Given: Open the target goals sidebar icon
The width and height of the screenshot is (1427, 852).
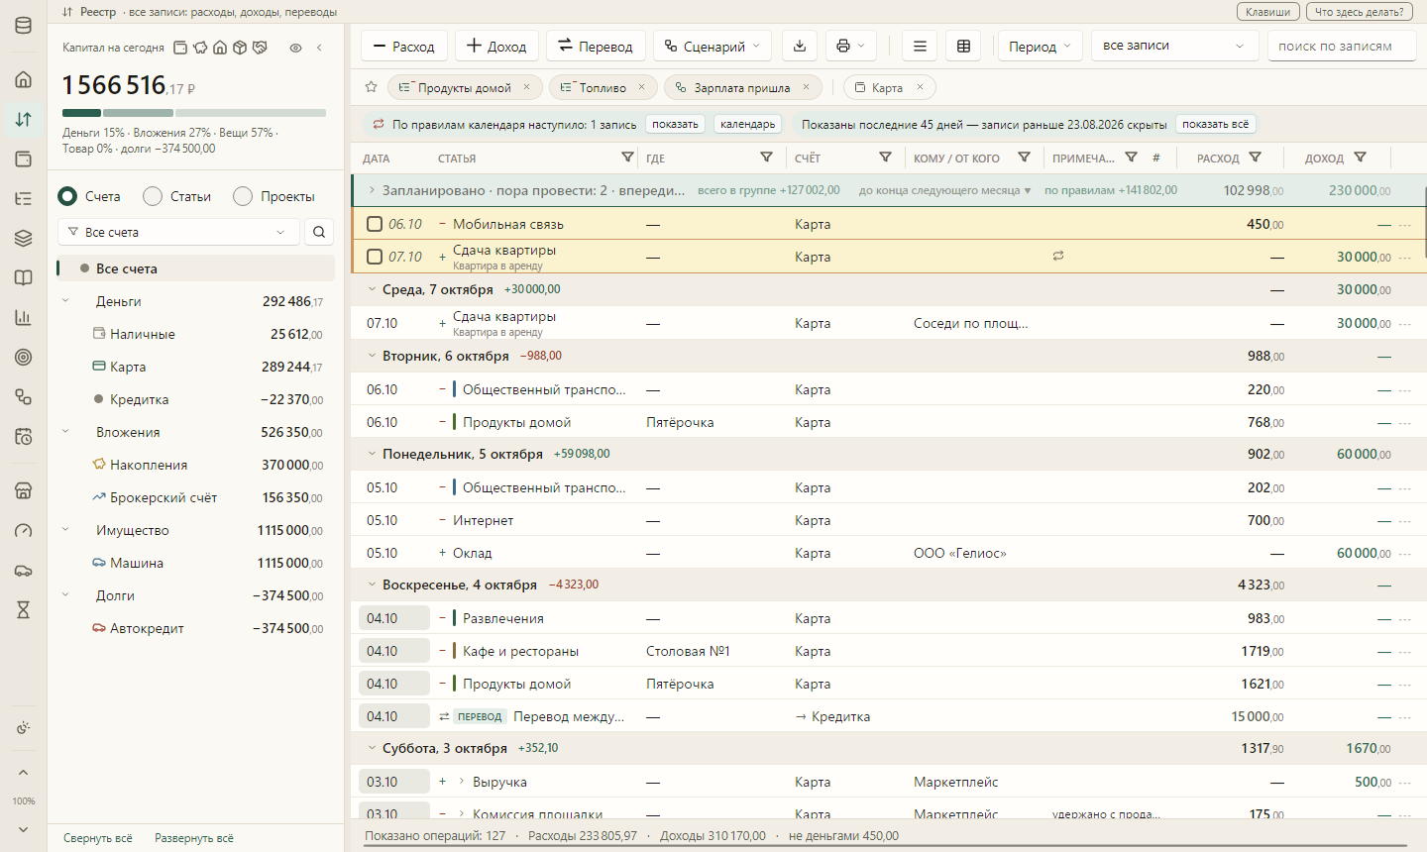Looking at the screenshot, I should click(24, 357).
